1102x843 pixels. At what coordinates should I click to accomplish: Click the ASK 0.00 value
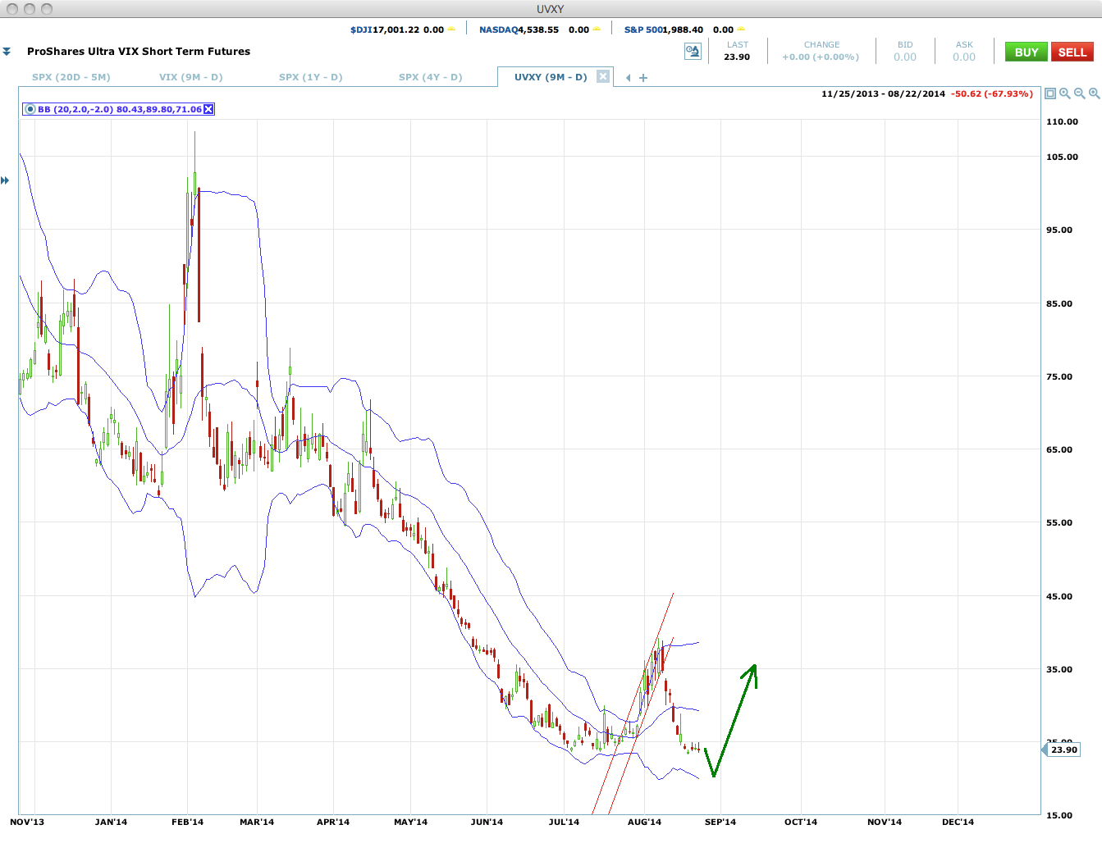click(964, 57)
